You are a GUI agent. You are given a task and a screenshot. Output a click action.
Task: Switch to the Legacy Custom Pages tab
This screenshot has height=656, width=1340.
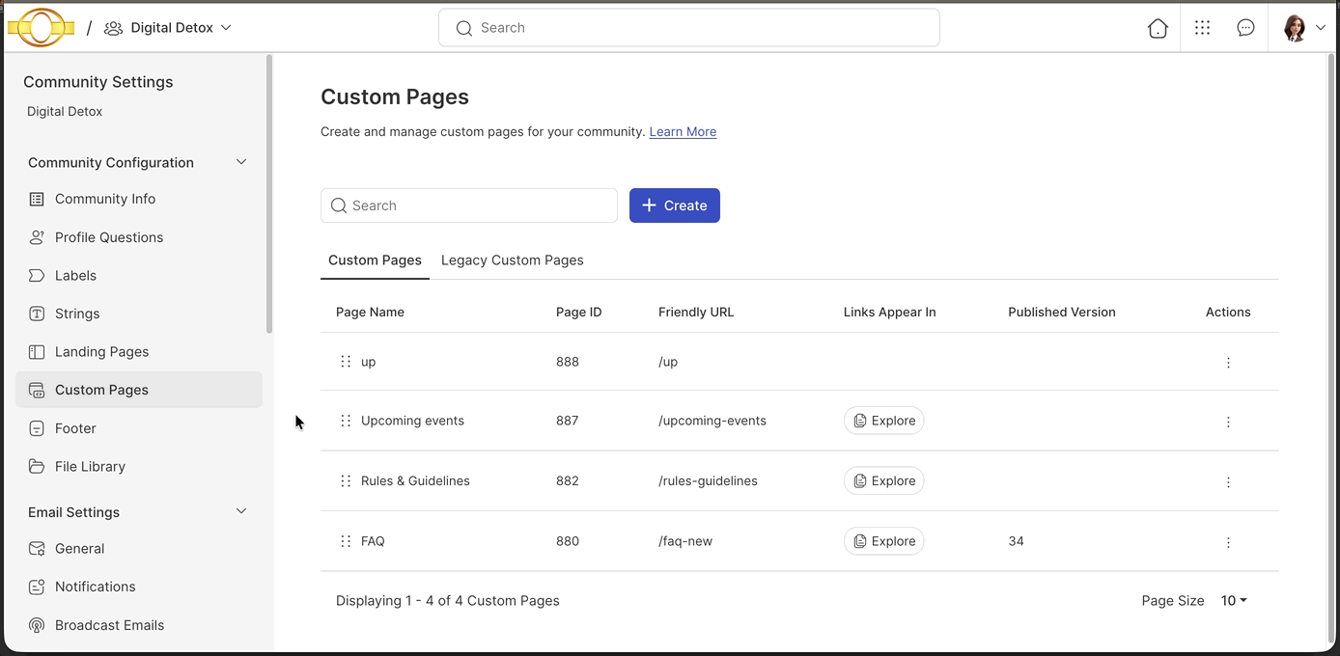[x=512, y=260]
